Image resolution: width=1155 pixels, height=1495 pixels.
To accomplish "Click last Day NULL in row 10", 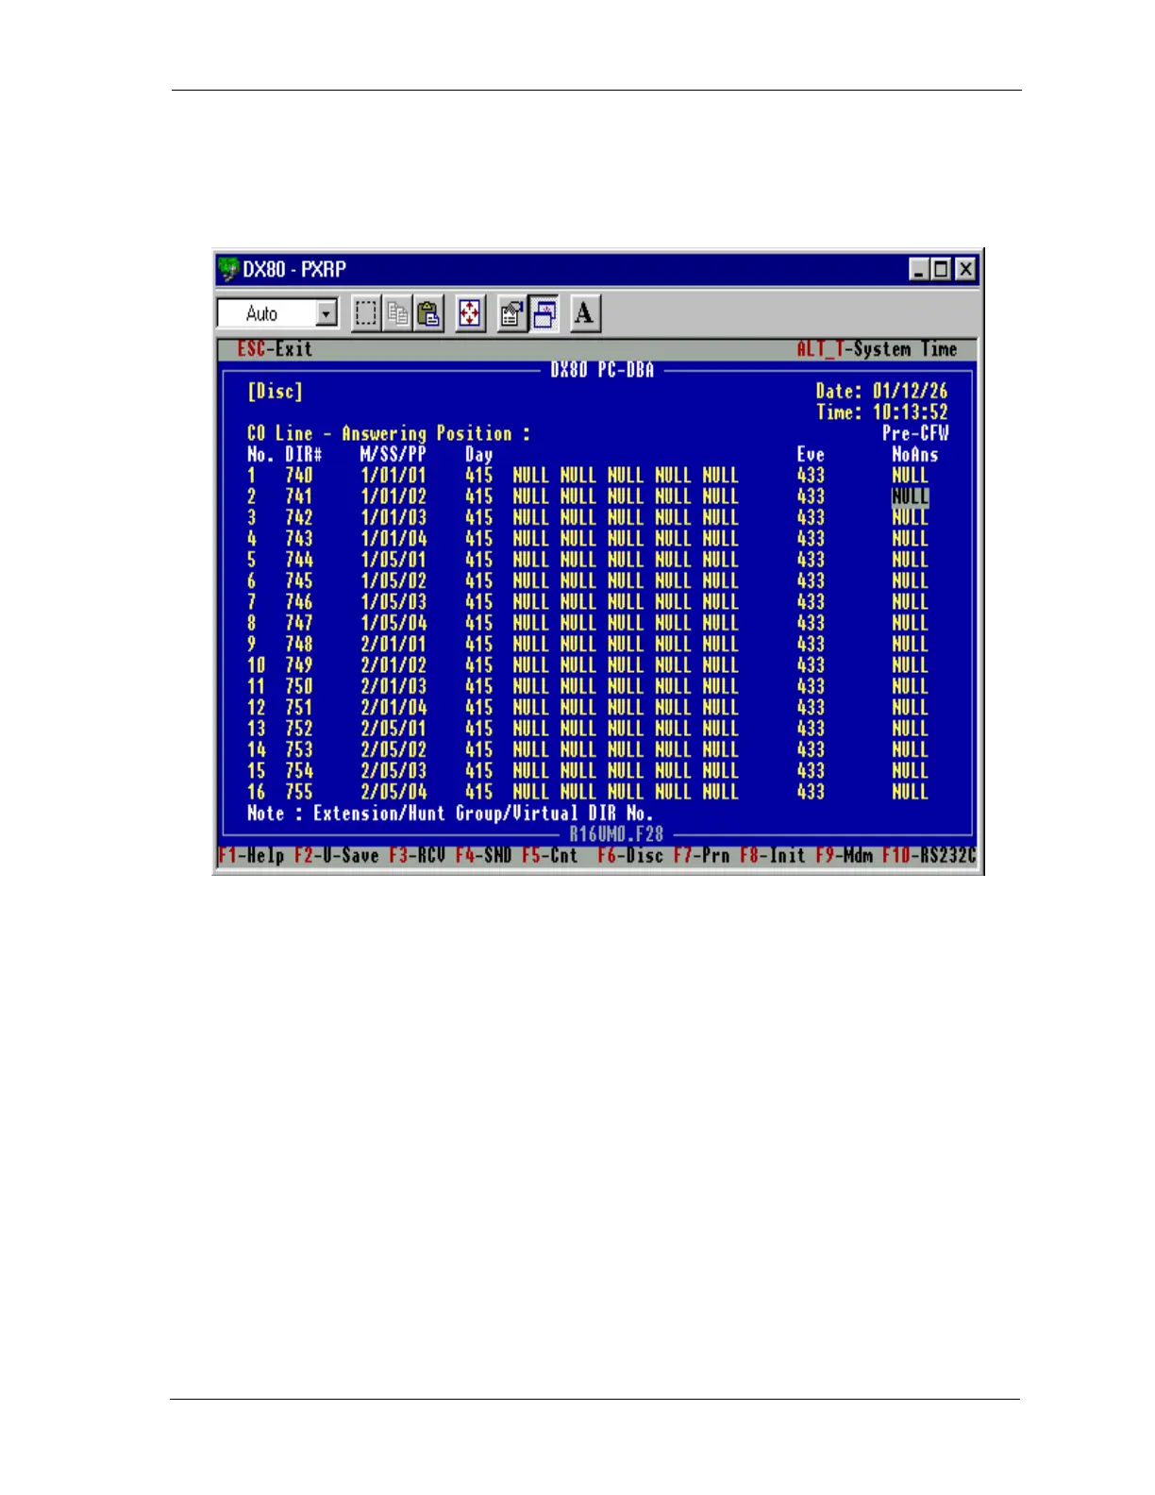I will [x=720, y=665].
